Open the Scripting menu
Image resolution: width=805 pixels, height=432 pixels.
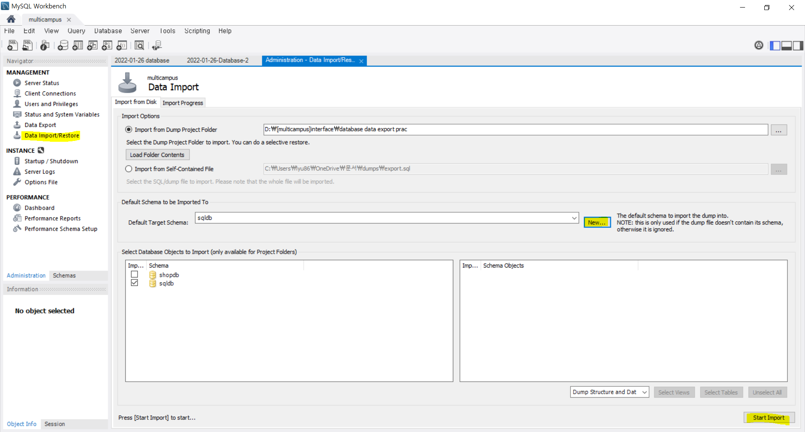pos(197,31)
